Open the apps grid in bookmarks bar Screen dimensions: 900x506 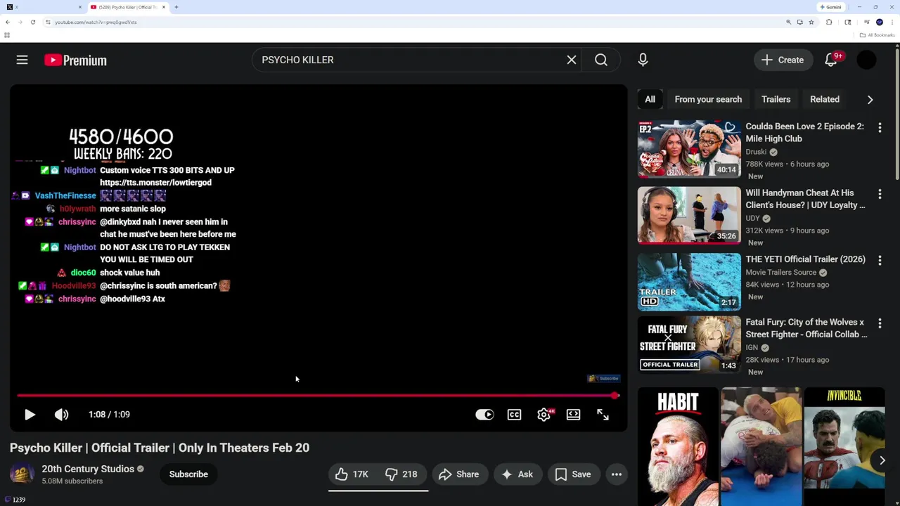[x=7, y=35]
